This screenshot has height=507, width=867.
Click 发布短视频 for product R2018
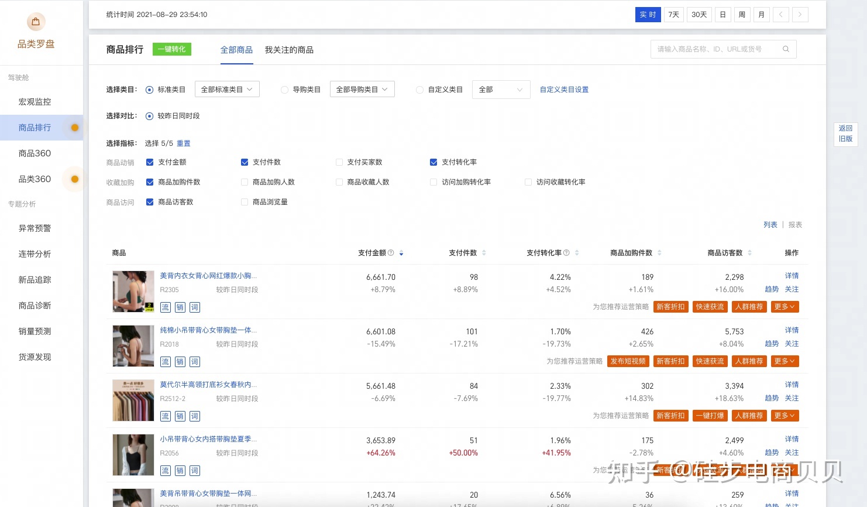click(x=628, y=361)
